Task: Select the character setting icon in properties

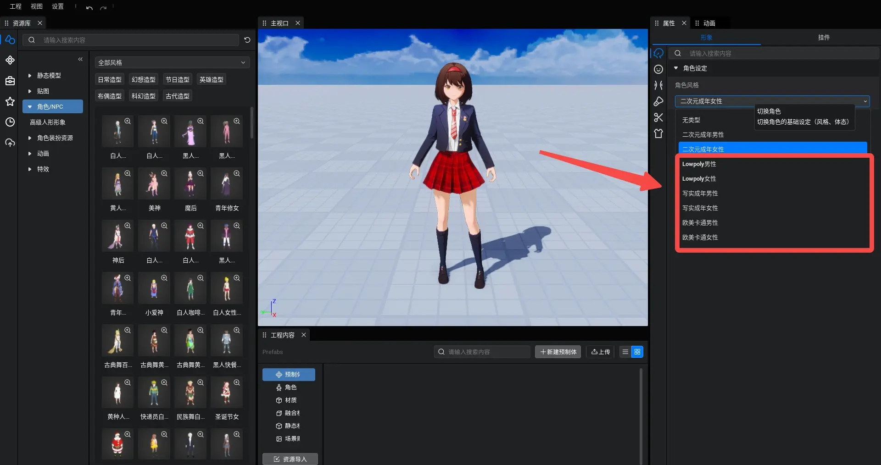Action: coord(658,53)
